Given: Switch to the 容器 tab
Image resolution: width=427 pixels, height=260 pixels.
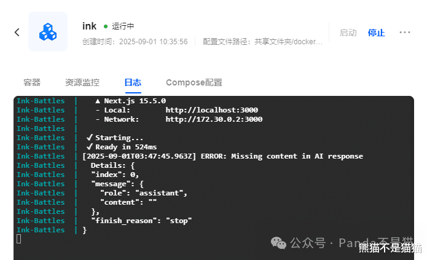Looking at the screenshot, I should pyautogui.click(x=32, y=82).
